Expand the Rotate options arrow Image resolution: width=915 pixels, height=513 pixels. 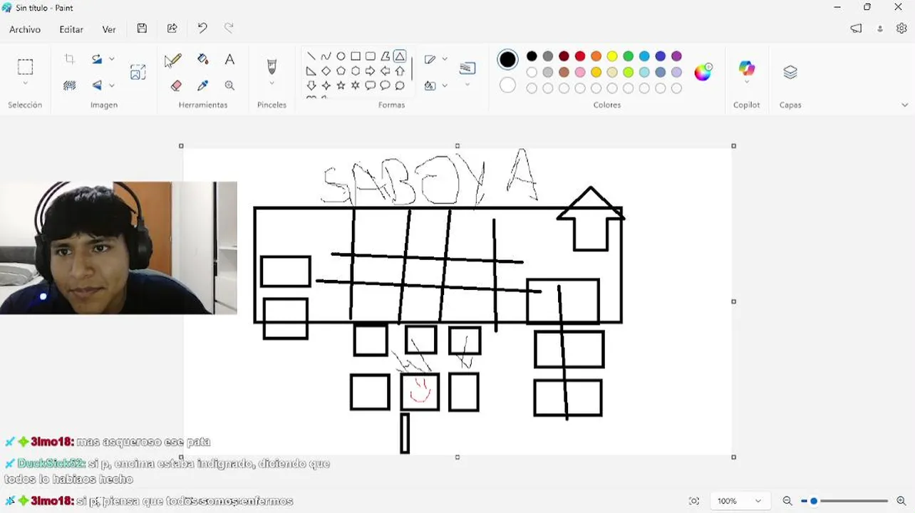(x=112, y=59)
